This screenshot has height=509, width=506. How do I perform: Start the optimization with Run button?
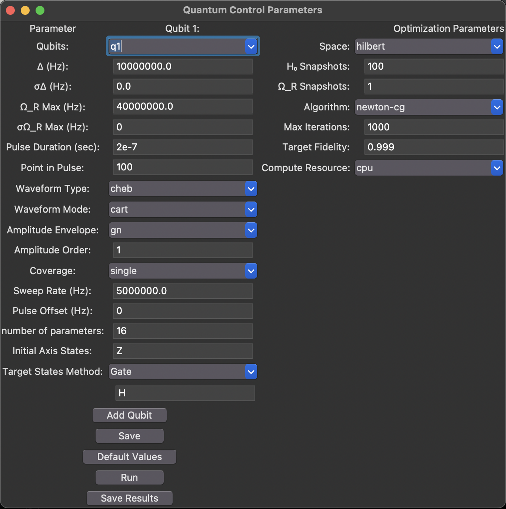click(130, 478)
